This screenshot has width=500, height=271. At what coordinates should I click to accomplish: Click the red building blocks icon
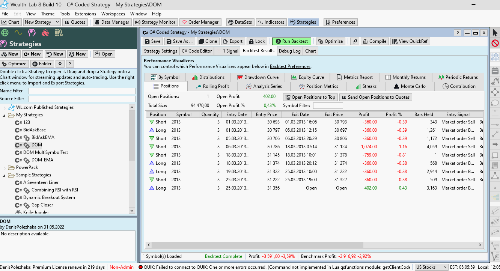click(x=45, y=33)
